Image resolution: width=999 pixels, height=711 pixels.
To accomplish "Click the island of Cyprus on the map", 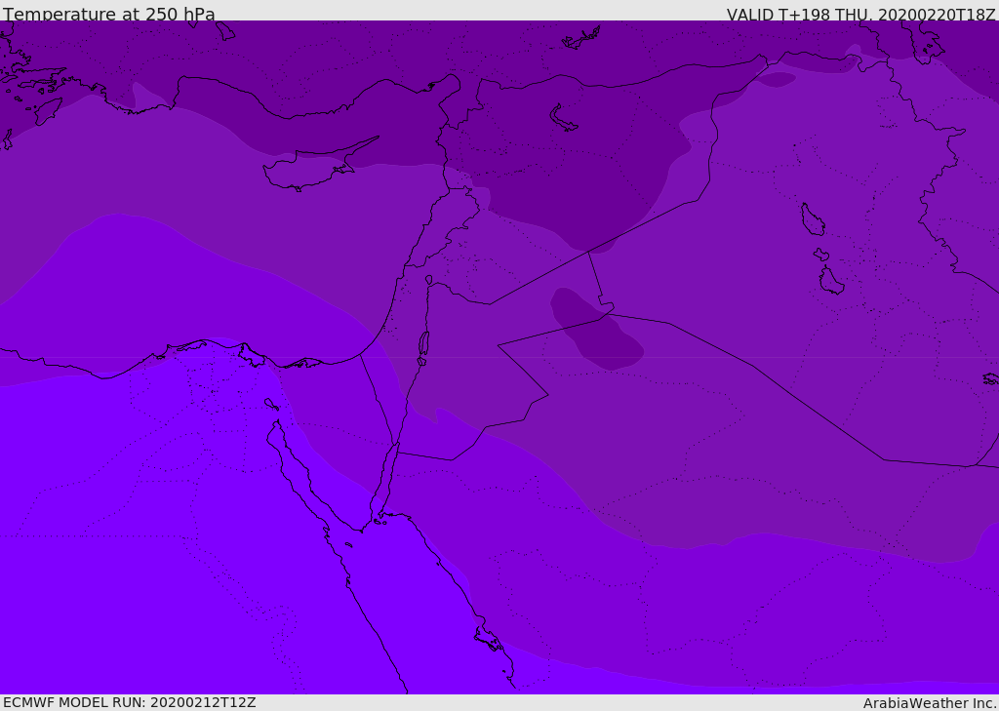I will click(x=313, y=167).
